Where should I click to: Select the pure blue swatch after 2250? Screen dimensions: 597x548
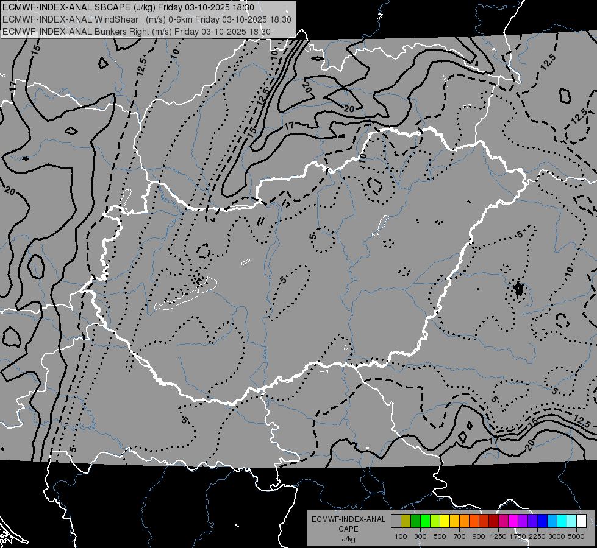543,521
